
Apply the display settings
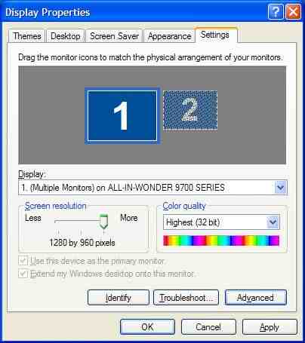270,327
